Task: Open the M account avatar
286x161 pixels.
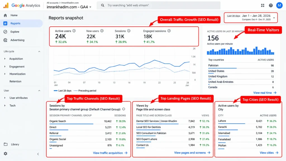Action: 279,6
